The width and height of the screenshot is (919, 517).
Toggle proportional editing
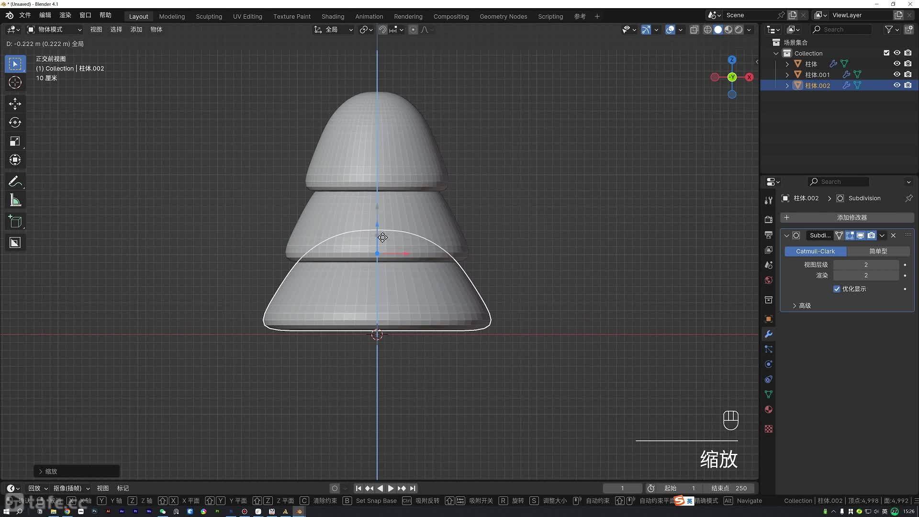pyautogui.click(x=413, y=30)
